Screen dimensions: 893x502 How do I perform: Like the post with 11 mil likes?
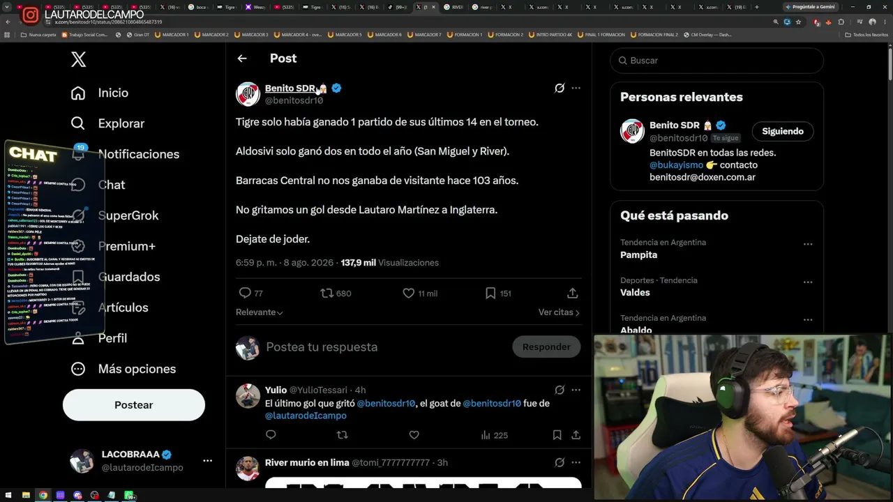420,294
